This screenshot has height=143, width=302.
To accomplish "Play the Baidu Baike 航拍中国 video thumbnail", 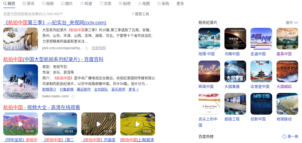I will coord(21,82).
